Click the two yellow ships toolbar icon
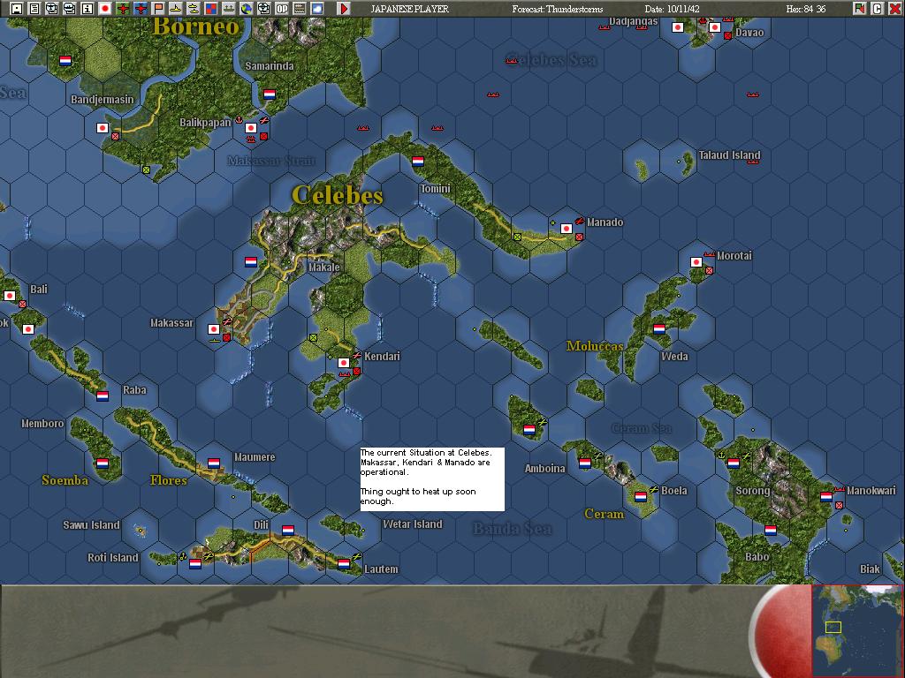This screenshot has width=905, height=678. (x=194, y=9)
